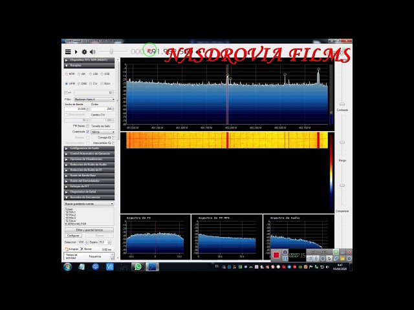
Task: Stop recording with the red square button
Action: [276, 255]
